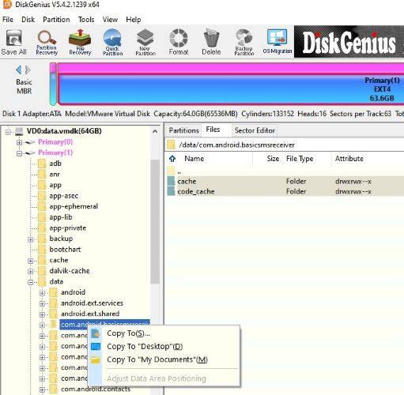Expand the backup folder node
Screen dimensions: 404x395
click(x=31, y=239)
